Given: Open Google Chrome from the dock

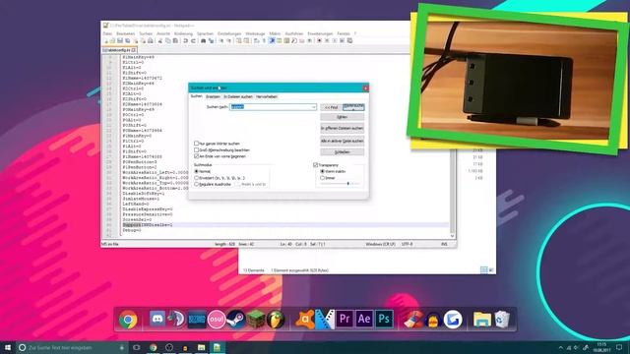Looking at the screenshot, I should click(x=128, y=320).
